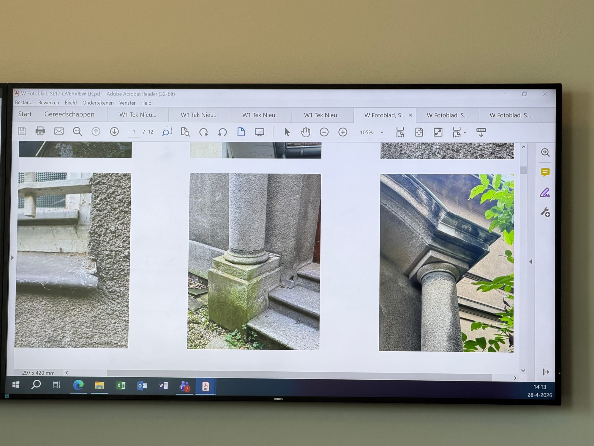This screenshot has height=446, width=594.
Task: Click the zoom out minus button
Action: point(324,132)
